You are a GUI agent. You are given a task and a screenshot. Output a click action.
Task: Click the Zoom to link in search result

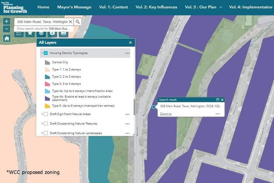click(166, 114)
